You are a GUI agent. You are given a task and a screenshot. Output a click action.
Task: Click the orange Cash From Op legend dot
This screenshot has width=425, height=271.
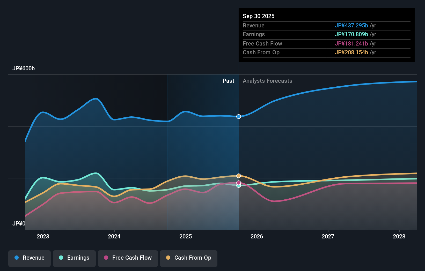pyautogui.click(x=169, y=258)
